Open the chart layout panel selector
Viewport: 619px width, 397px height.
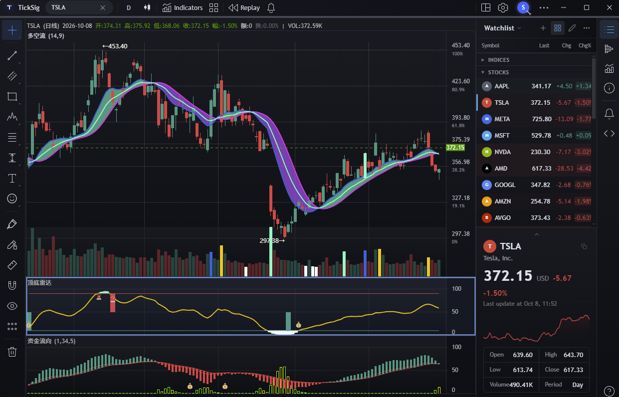click(486, 7)
